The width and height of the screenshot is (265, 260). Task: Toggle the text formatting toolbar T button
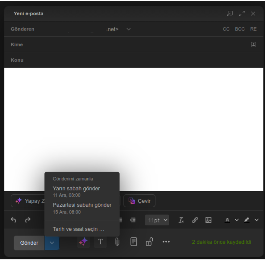pos(101,242)
